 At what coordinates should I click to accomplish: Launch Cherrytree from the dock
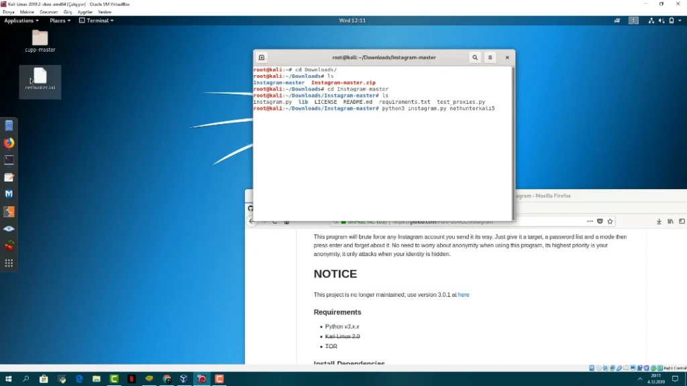(x=9, y=246)
